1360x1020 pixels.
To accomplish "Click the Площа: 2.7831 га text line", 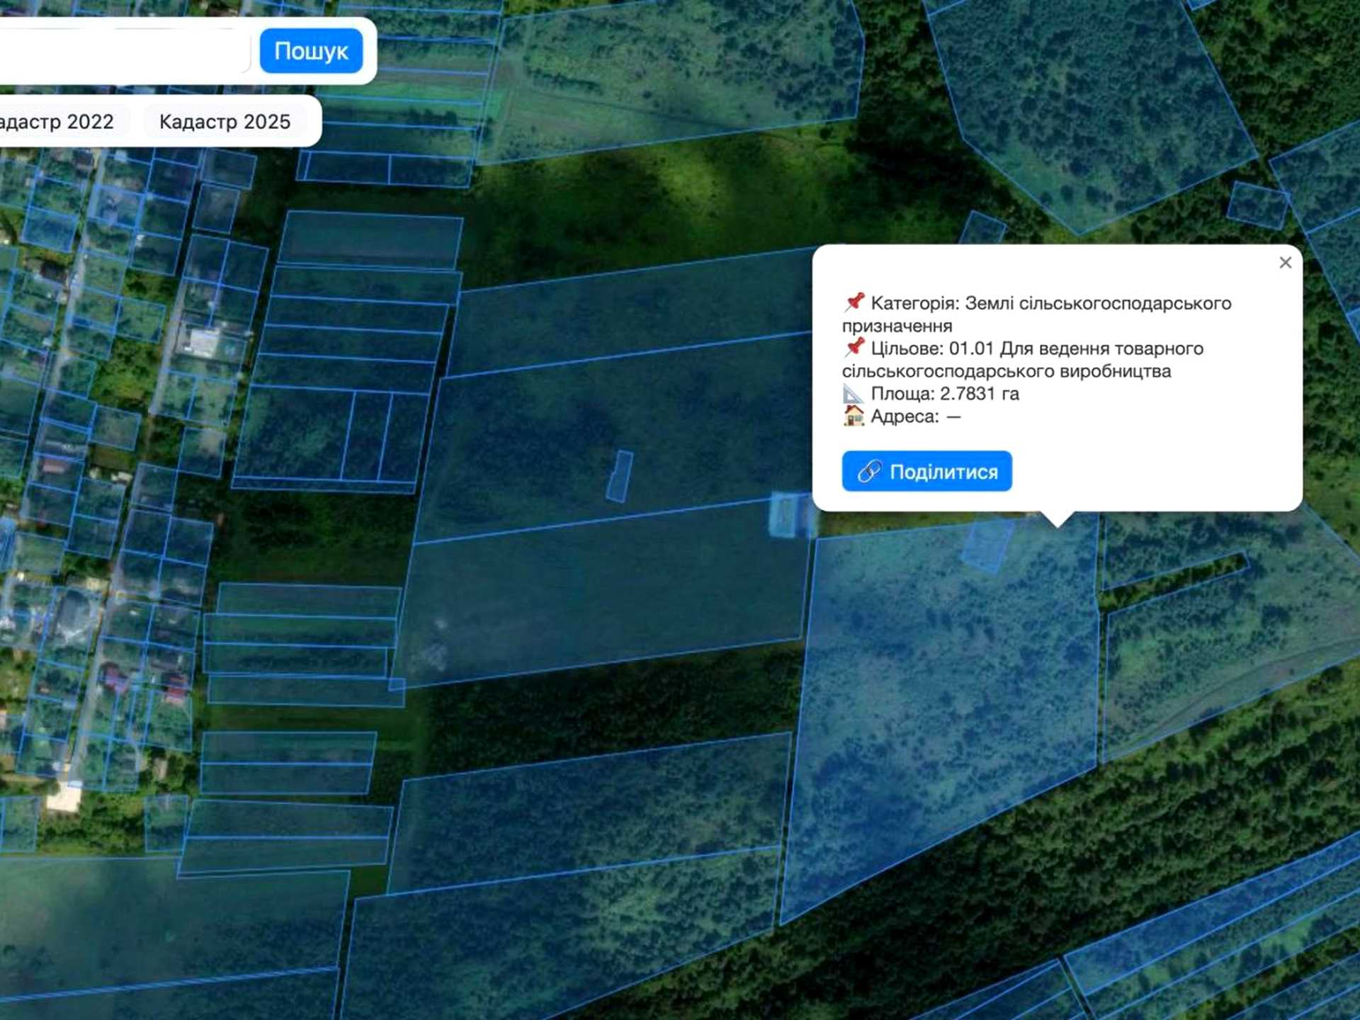I will tap(945, 394).
